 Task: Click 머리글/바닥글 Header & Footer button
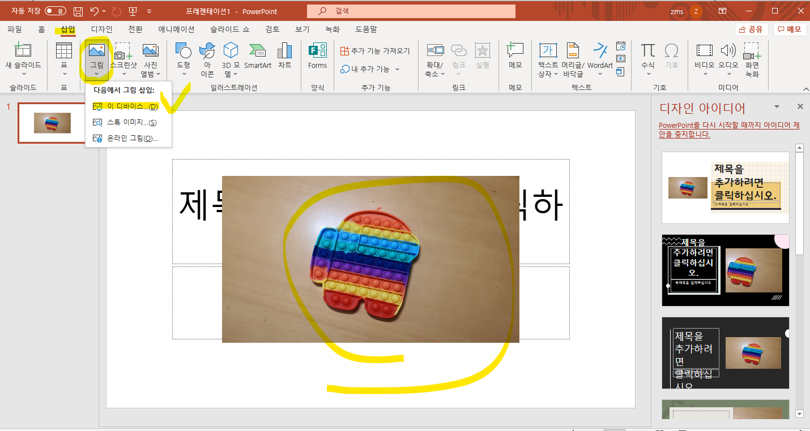[x=573, y=59]
